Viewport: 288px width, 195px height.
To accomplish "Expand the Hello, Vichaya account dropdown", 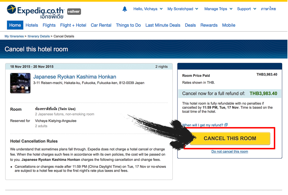I will pos(148,9).
